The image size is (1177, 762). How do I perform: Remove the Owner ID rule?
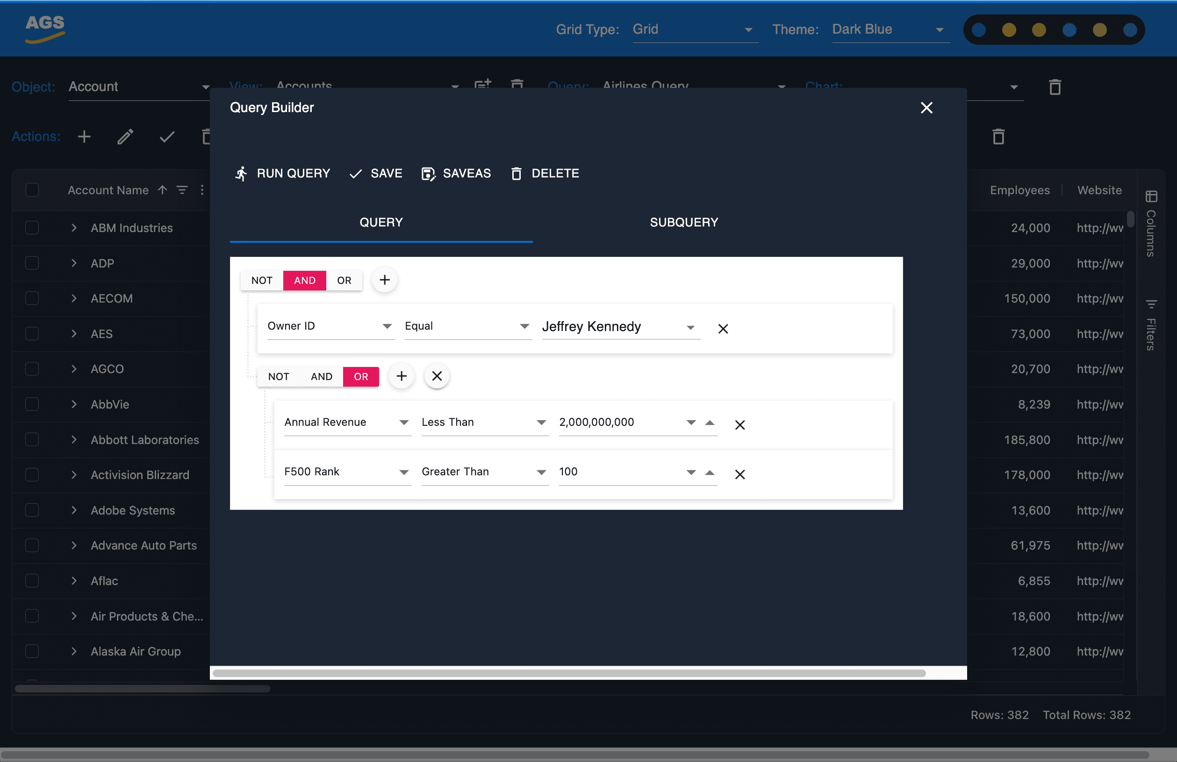click(723, 328)
